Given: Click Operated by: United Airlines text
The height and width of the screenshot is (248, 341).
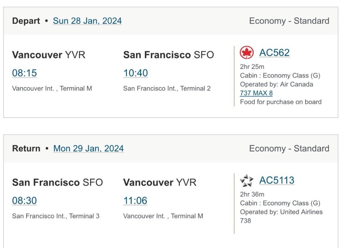Looking at the screenshot, I should tap(281, 212).
